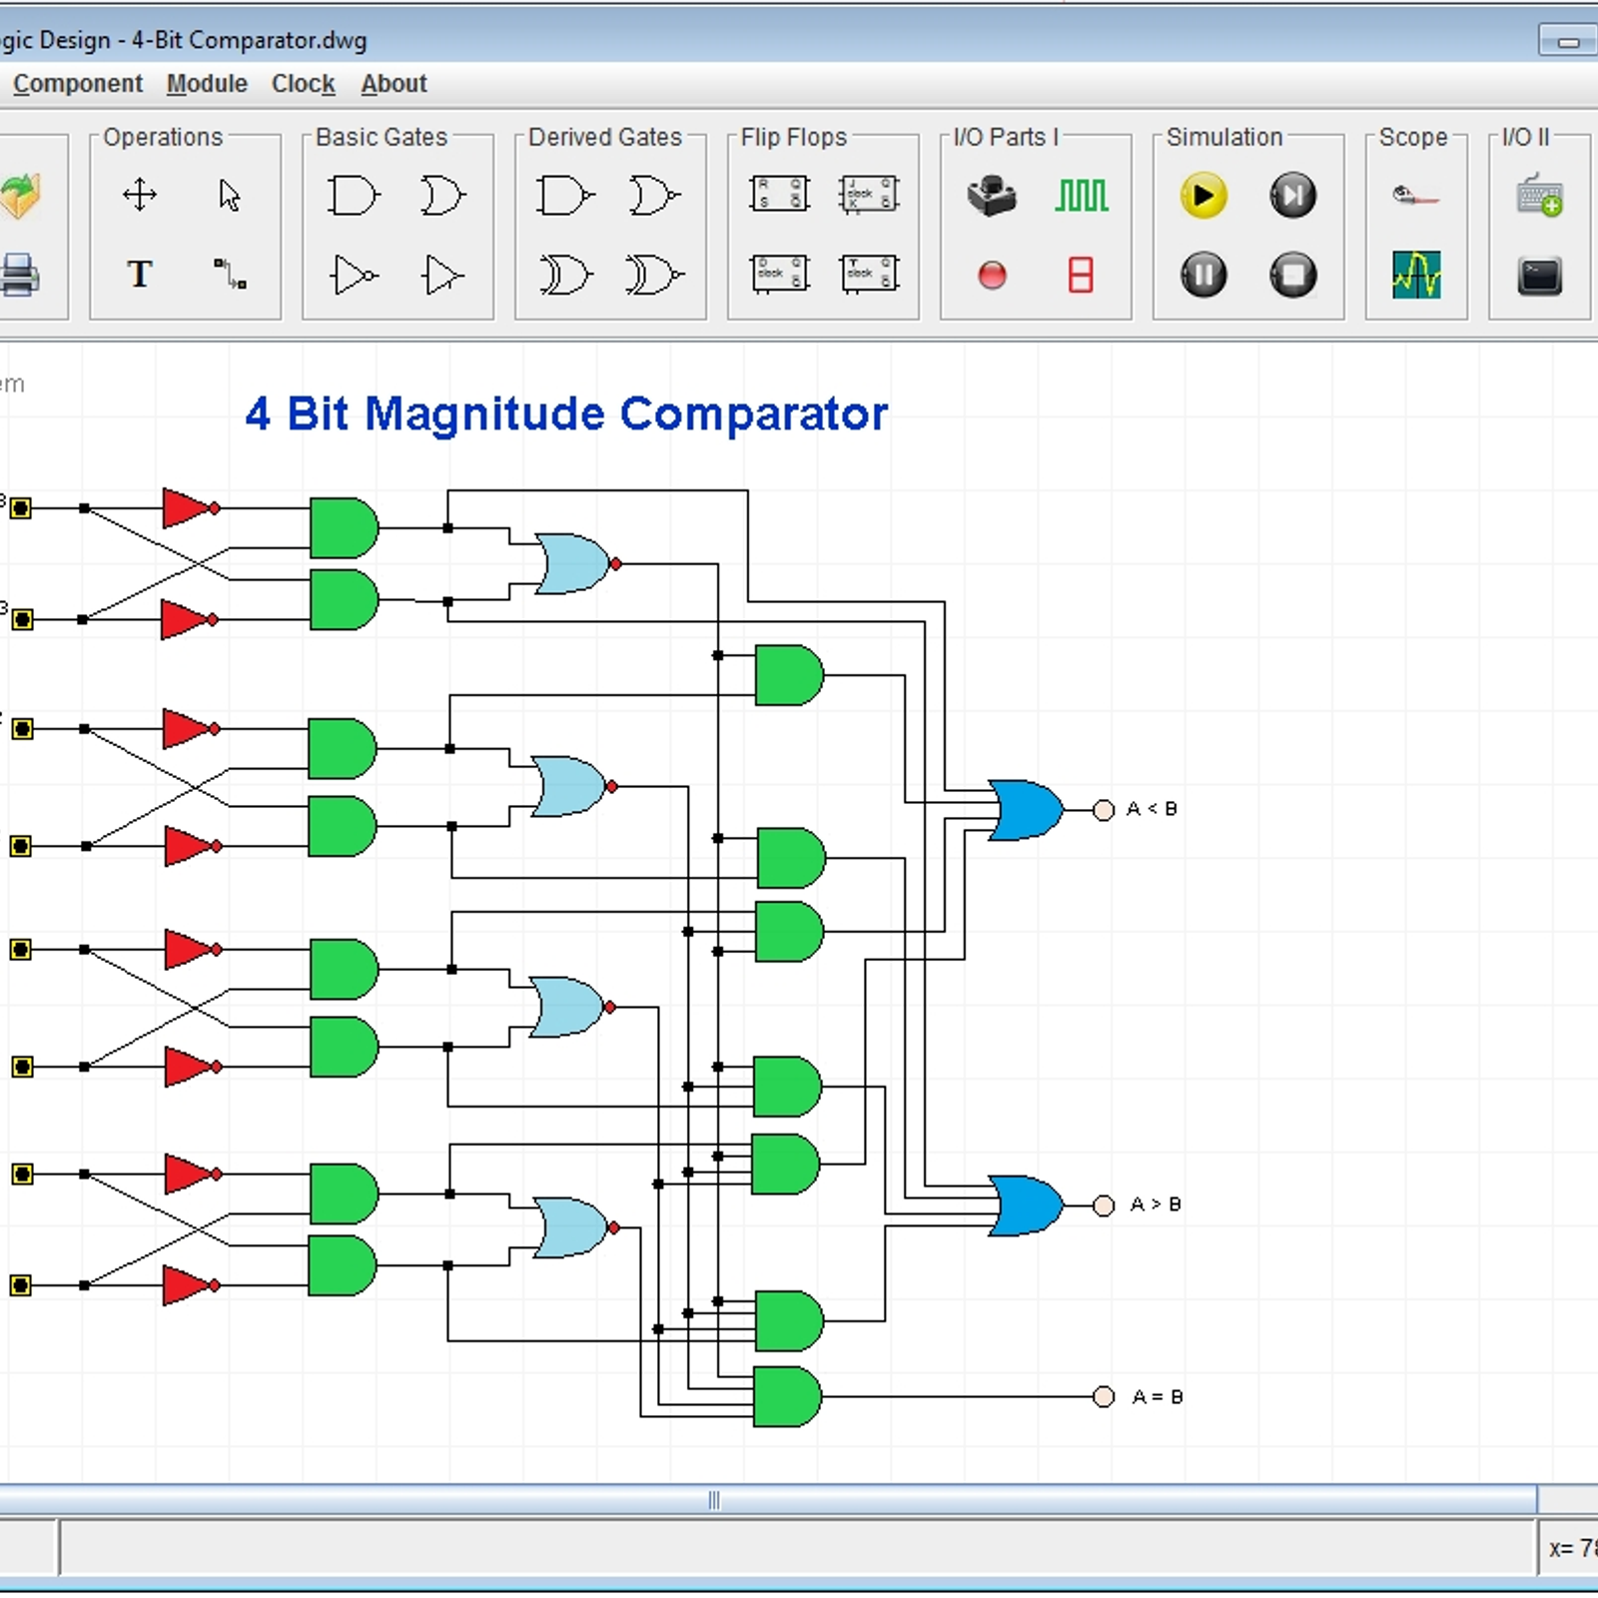Viewport: 1598px width, 1598px height.
Task: Select the AND gate in Basic Gates
Action: pos(354,195)
